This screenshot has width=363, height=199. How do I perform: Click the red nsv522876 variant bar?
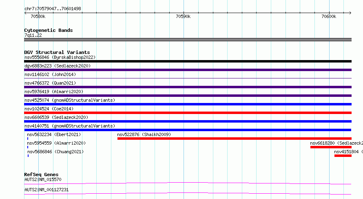coord(235,139)
